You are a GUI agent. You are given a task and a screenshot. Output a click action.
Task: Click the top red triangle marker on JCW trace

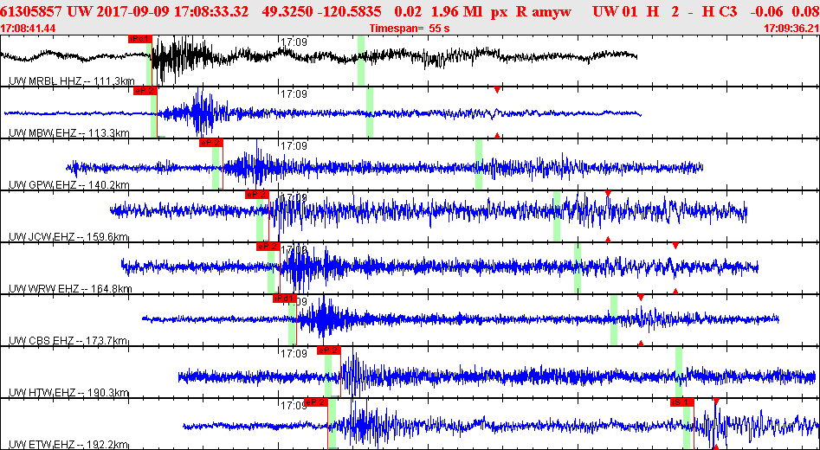pyautogui.click(x=608, y=194)
